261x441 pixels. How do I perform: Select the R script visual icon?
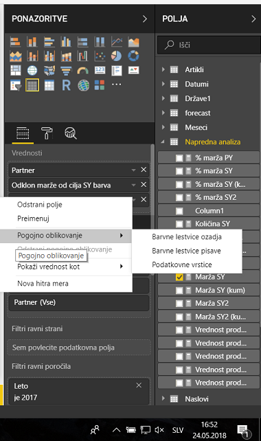tap(66, 85)
